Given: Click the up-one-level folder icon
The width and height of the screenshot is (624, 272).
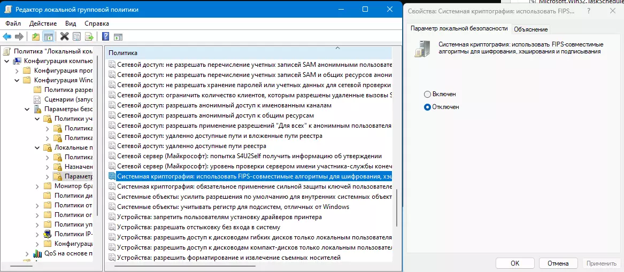Looking at the screenshot, I should [x=36, y=37].
